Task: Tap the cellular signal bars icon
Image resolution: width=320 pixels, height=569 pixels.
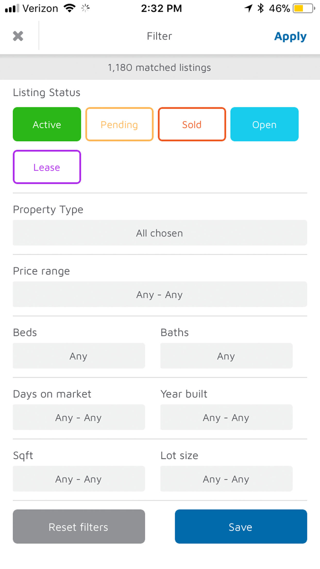Action: pyautogui.click(x=12, y=8)
